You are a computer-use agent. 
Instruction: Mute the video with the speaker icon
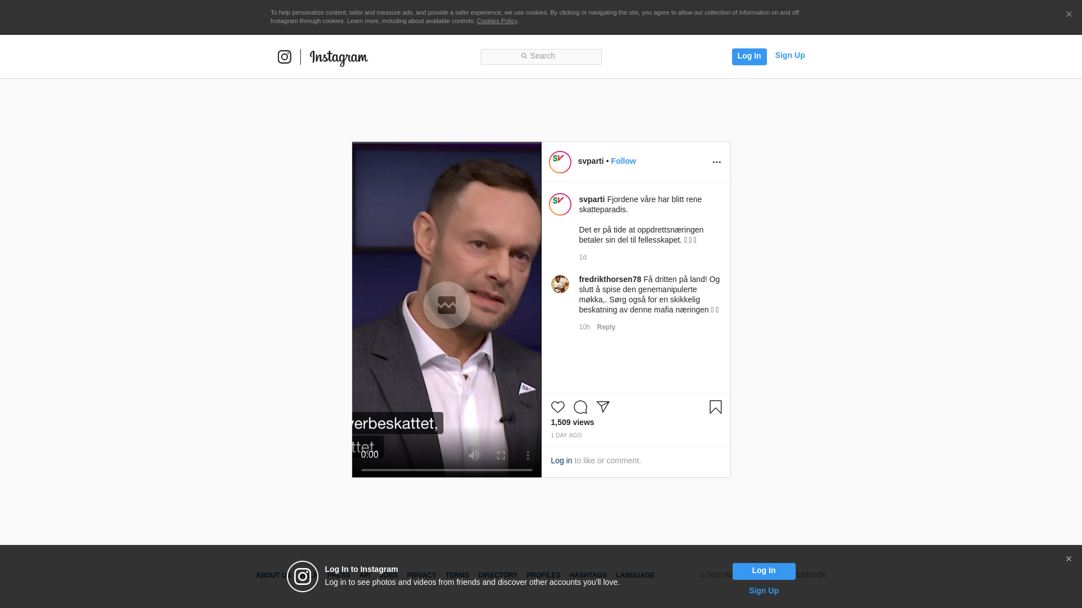click(x=474, y=455)
